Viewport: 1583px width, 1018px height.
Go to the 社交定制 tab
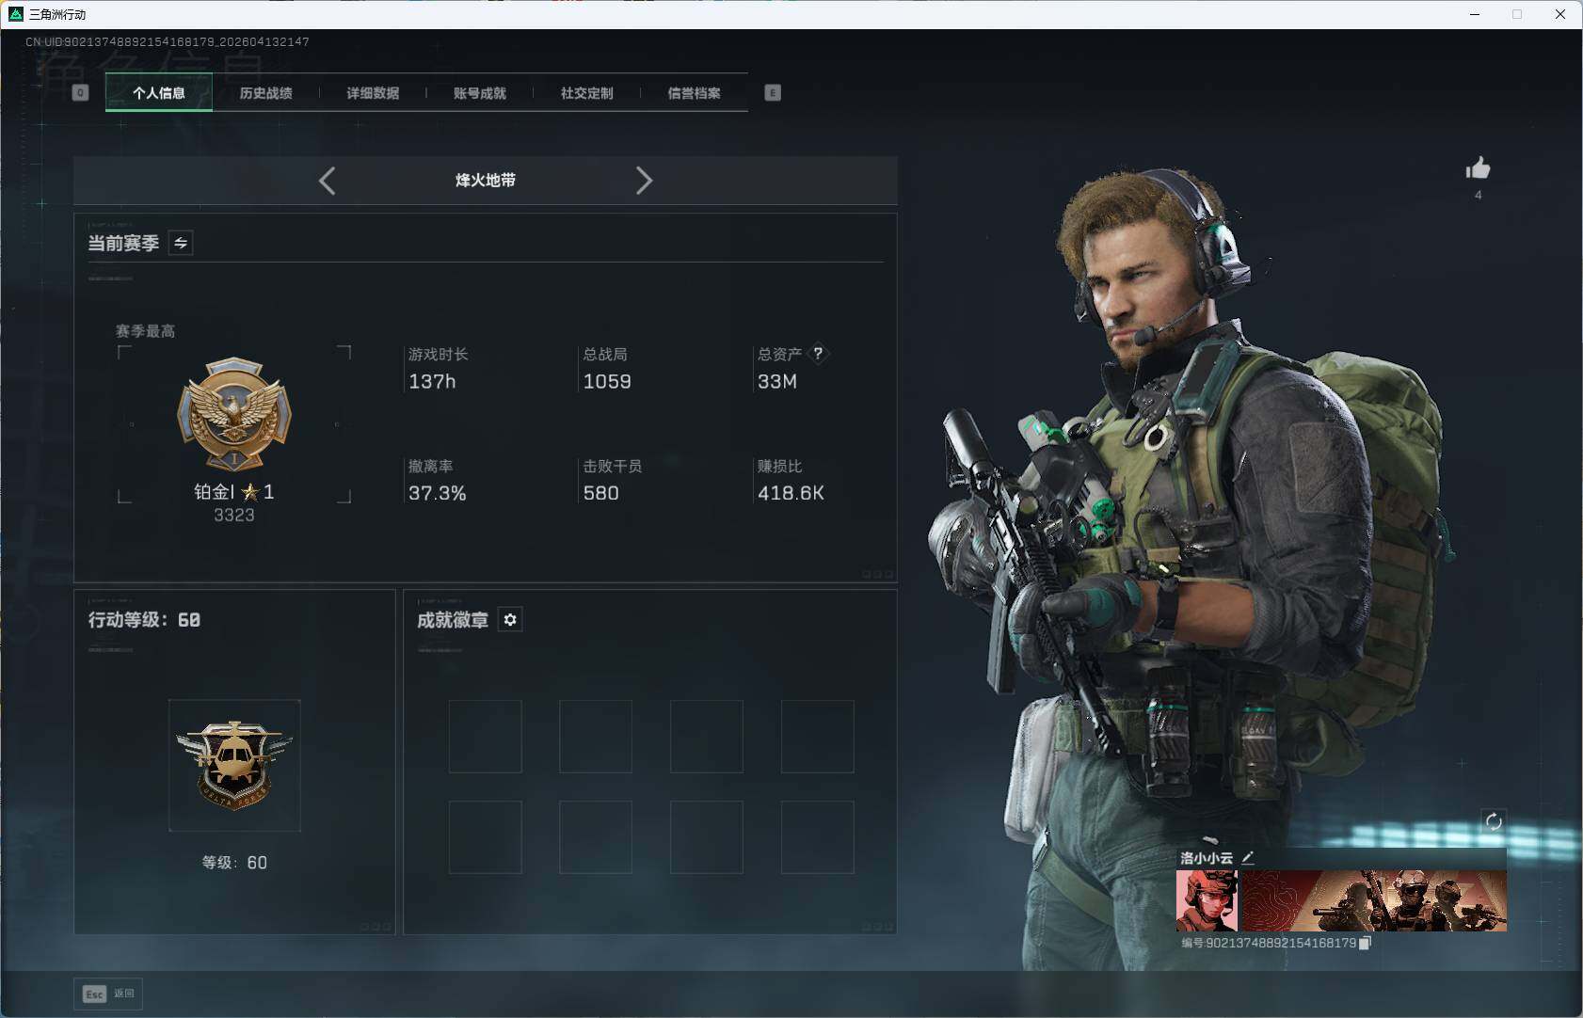[x=586, y=92]
